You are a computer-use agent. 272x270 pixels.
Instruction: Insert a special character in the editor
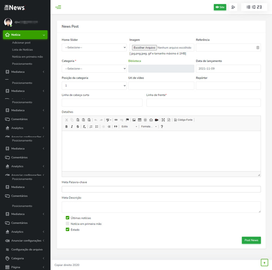[x=151, y=120]
